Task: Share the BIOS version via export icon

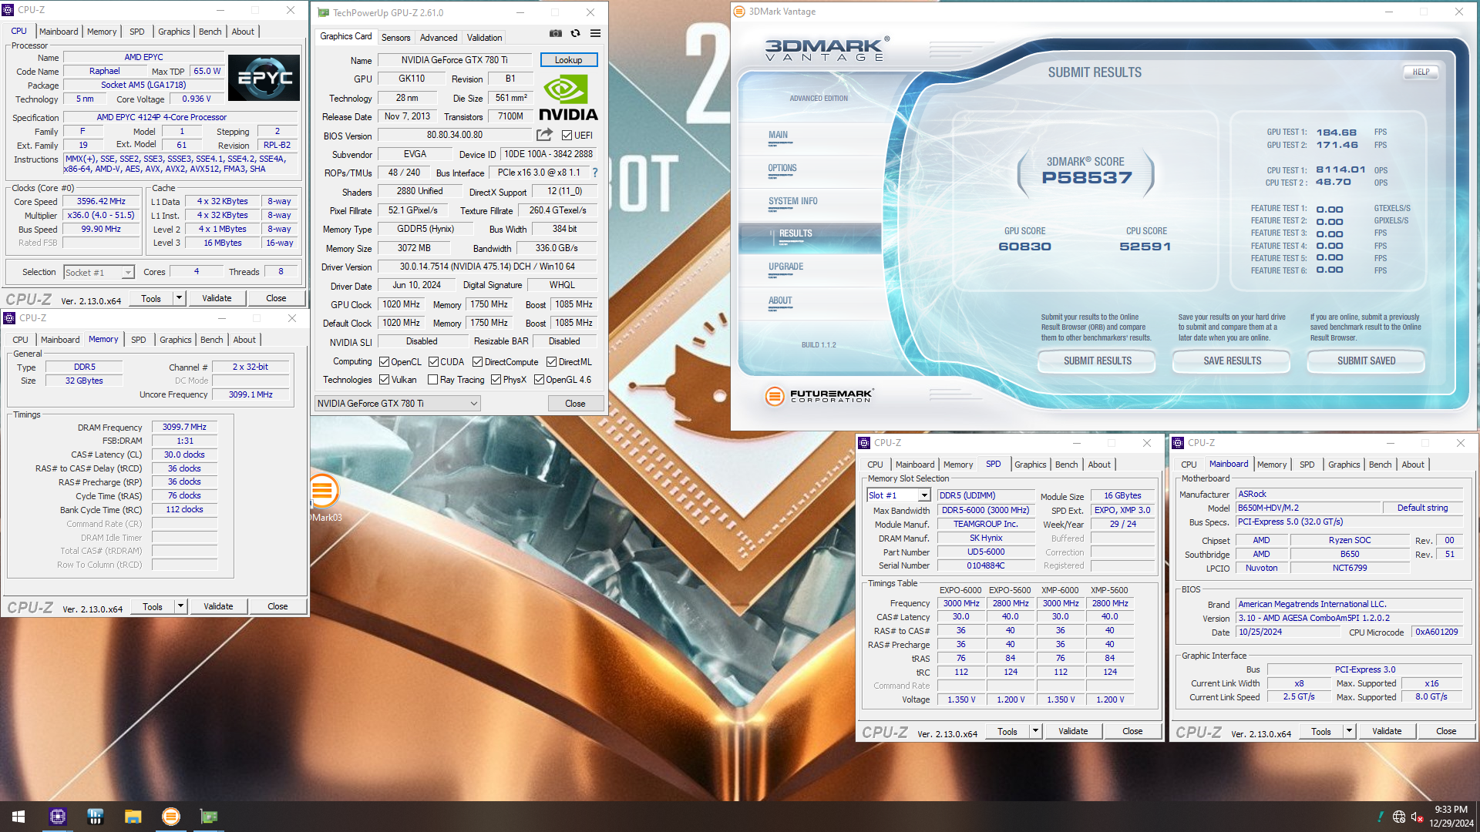Action: coord(544,135)
